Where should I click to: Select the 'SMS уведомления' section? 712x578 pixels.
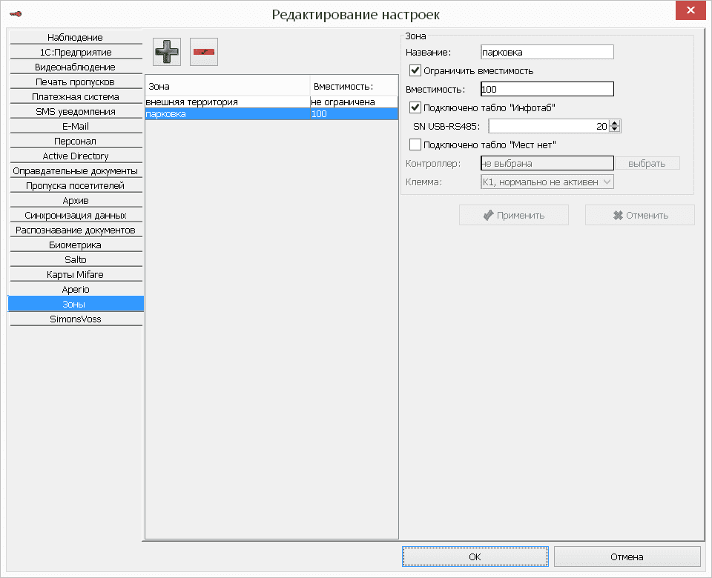75,111
